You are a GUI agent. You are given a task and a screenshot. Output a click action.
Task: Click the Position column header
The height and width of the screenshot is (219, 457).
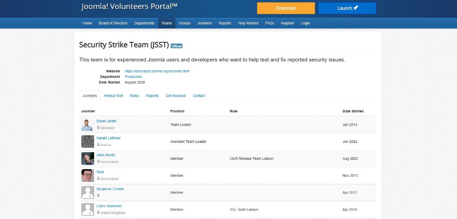[177, 111]
